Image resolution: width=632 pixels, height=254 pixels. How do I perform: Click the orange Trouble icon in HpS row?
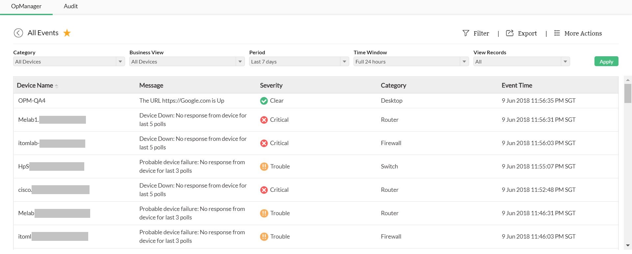264,167
